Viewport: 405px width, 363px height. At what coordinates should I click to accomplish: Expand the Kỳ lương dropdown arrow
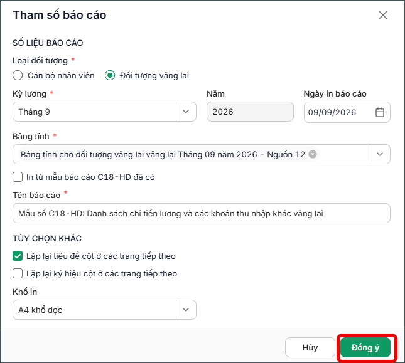click(x=186, y=112)
